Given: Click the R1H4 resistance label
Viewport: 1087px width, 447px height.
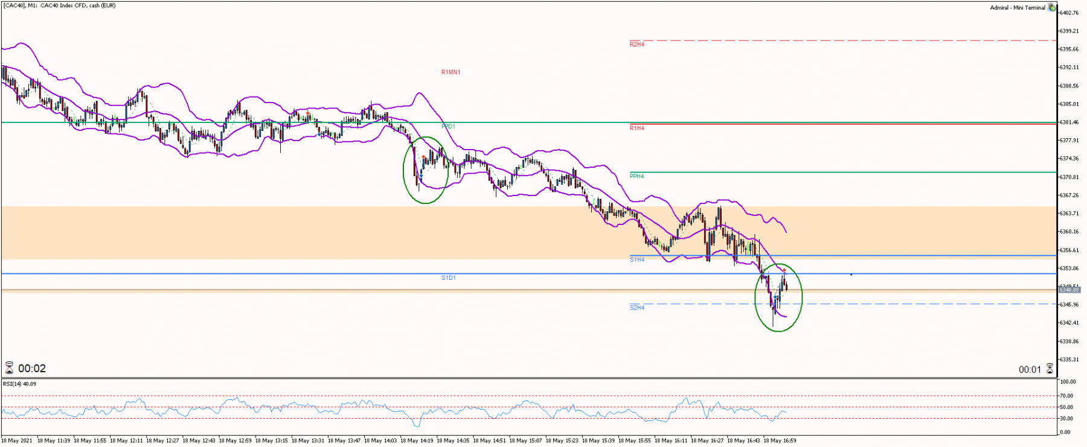Looking at the screenshot, I should (x=636, y=128).
